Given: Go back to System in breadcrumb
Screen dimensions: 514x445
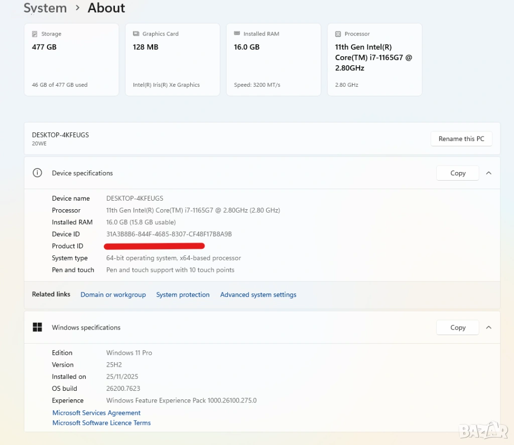Looking at the screenshot, I should tap(45, 8).
